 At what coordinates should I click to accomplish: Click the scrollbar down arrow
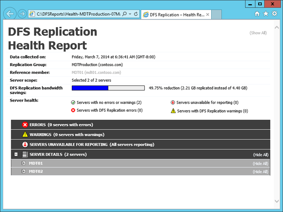pos(276,201)
